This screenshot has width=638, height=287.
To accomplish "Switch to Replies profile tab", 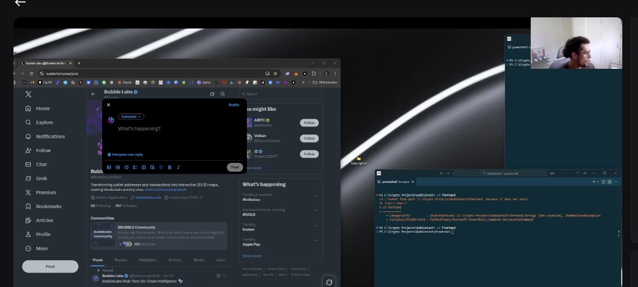I will click(121, 260).
